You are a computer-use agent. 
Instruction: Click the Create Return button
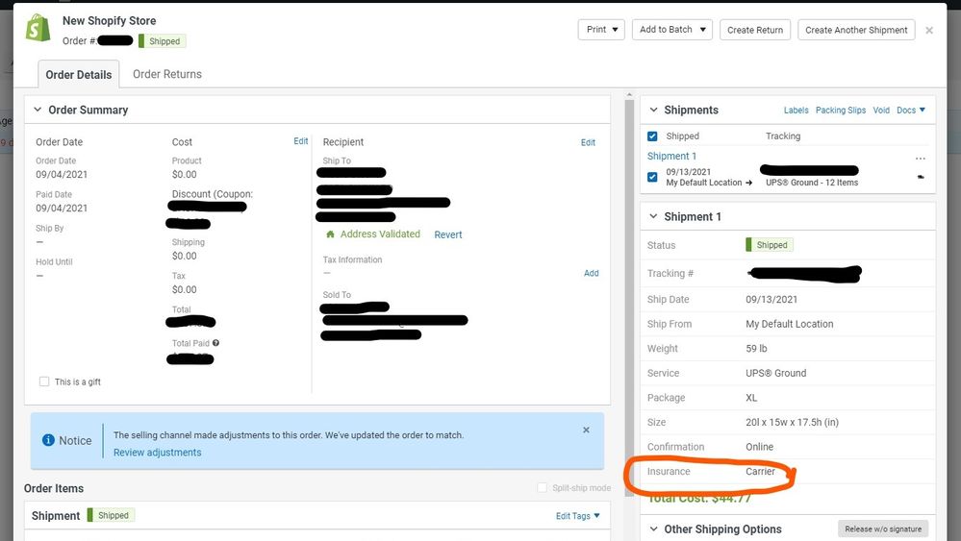point(754,30)
